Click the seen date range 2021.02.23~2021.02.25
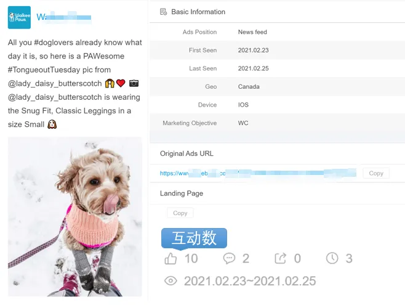The image size is (405, 305). click(250, 281)
